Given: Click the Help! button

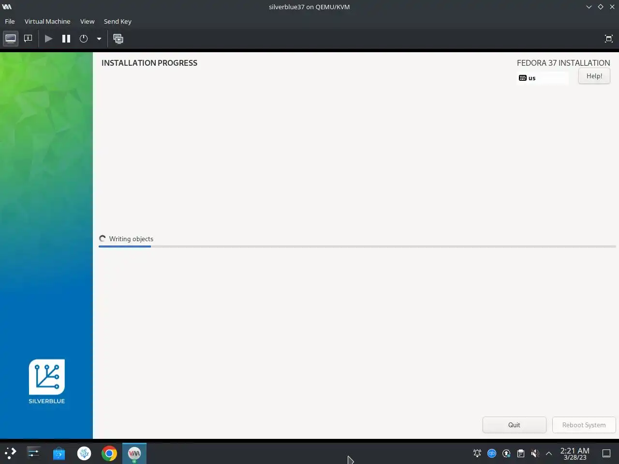Looking at the screenshot, I should point(594,76).
